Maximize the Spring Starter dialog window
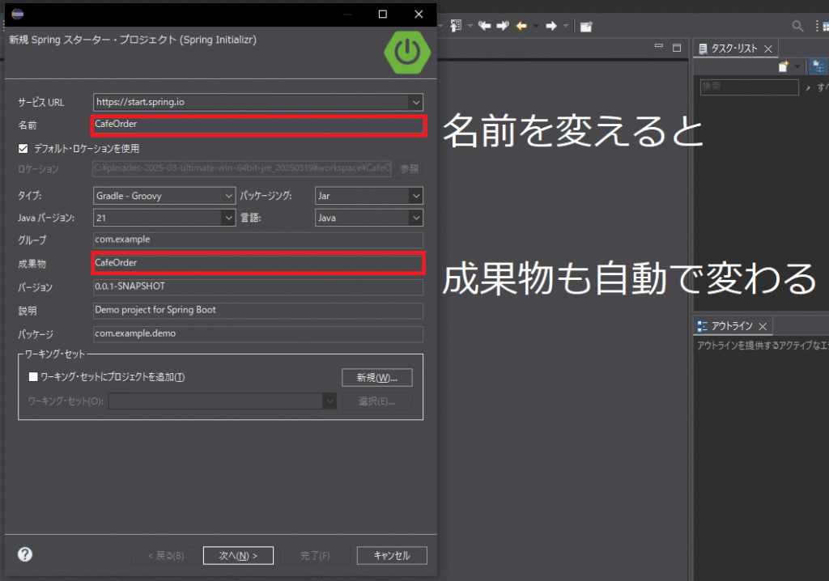Screen dimensions: 829x581 coord(383,15)
